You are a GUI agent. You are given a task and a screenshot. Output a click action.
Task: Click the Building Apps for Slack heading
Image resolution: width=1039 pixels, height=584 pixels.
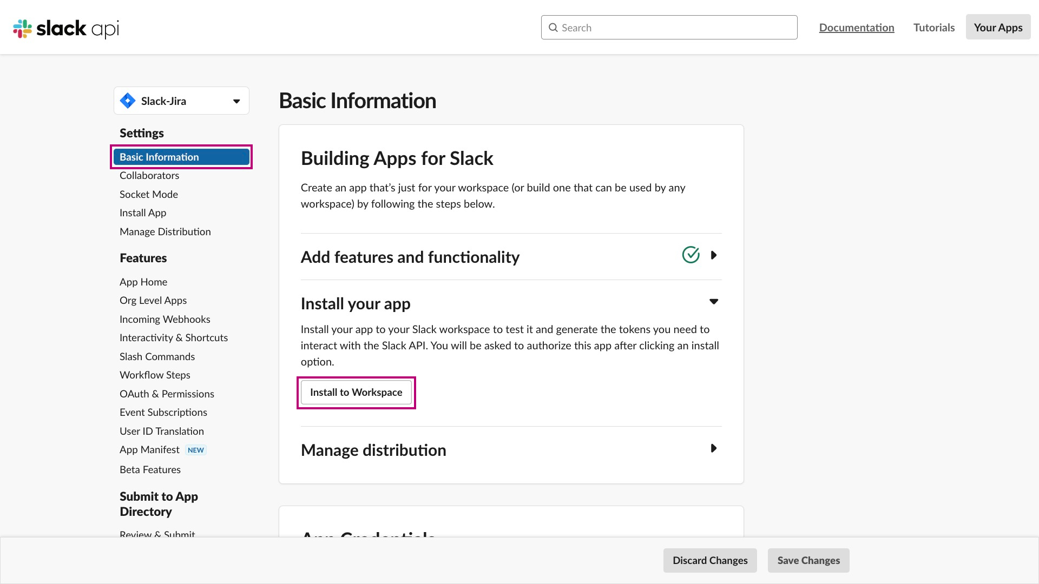397,158
